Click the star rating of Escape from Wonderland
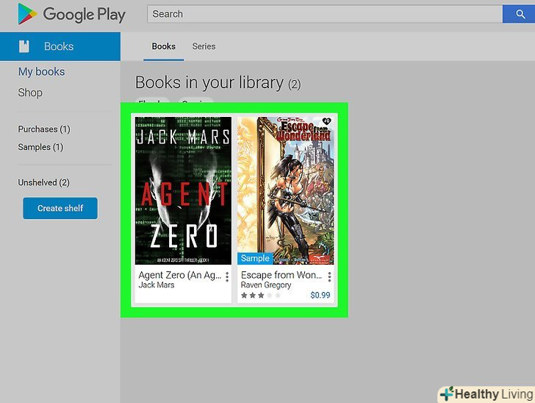 [261, 296]
